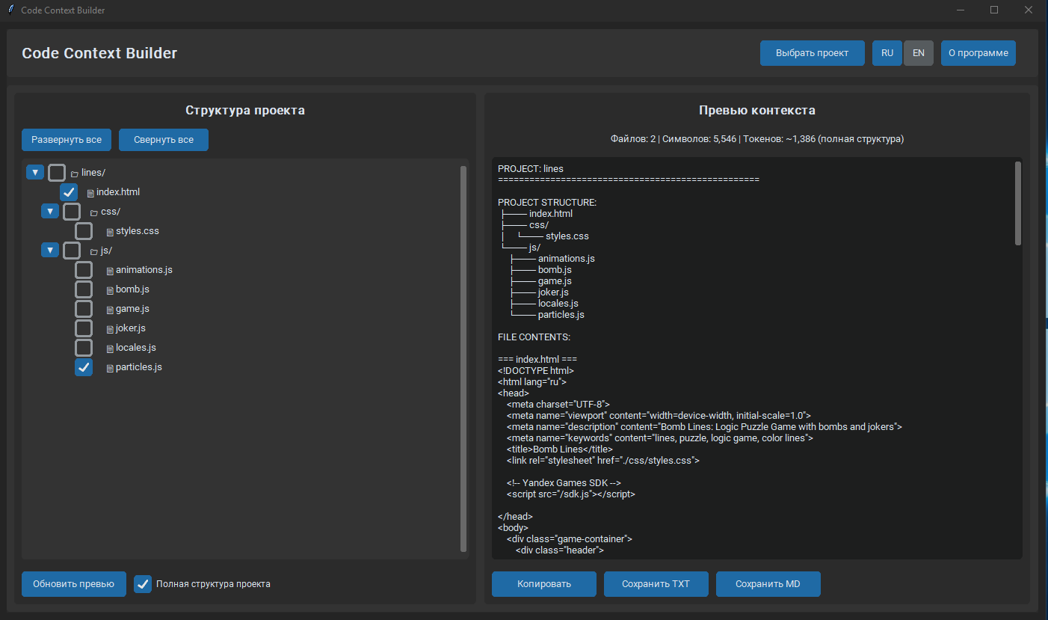Click 'FILE CONTENTS:' heading in preview
The image size is (1048, 620).
pyautogui.click(x=534, y=337)
